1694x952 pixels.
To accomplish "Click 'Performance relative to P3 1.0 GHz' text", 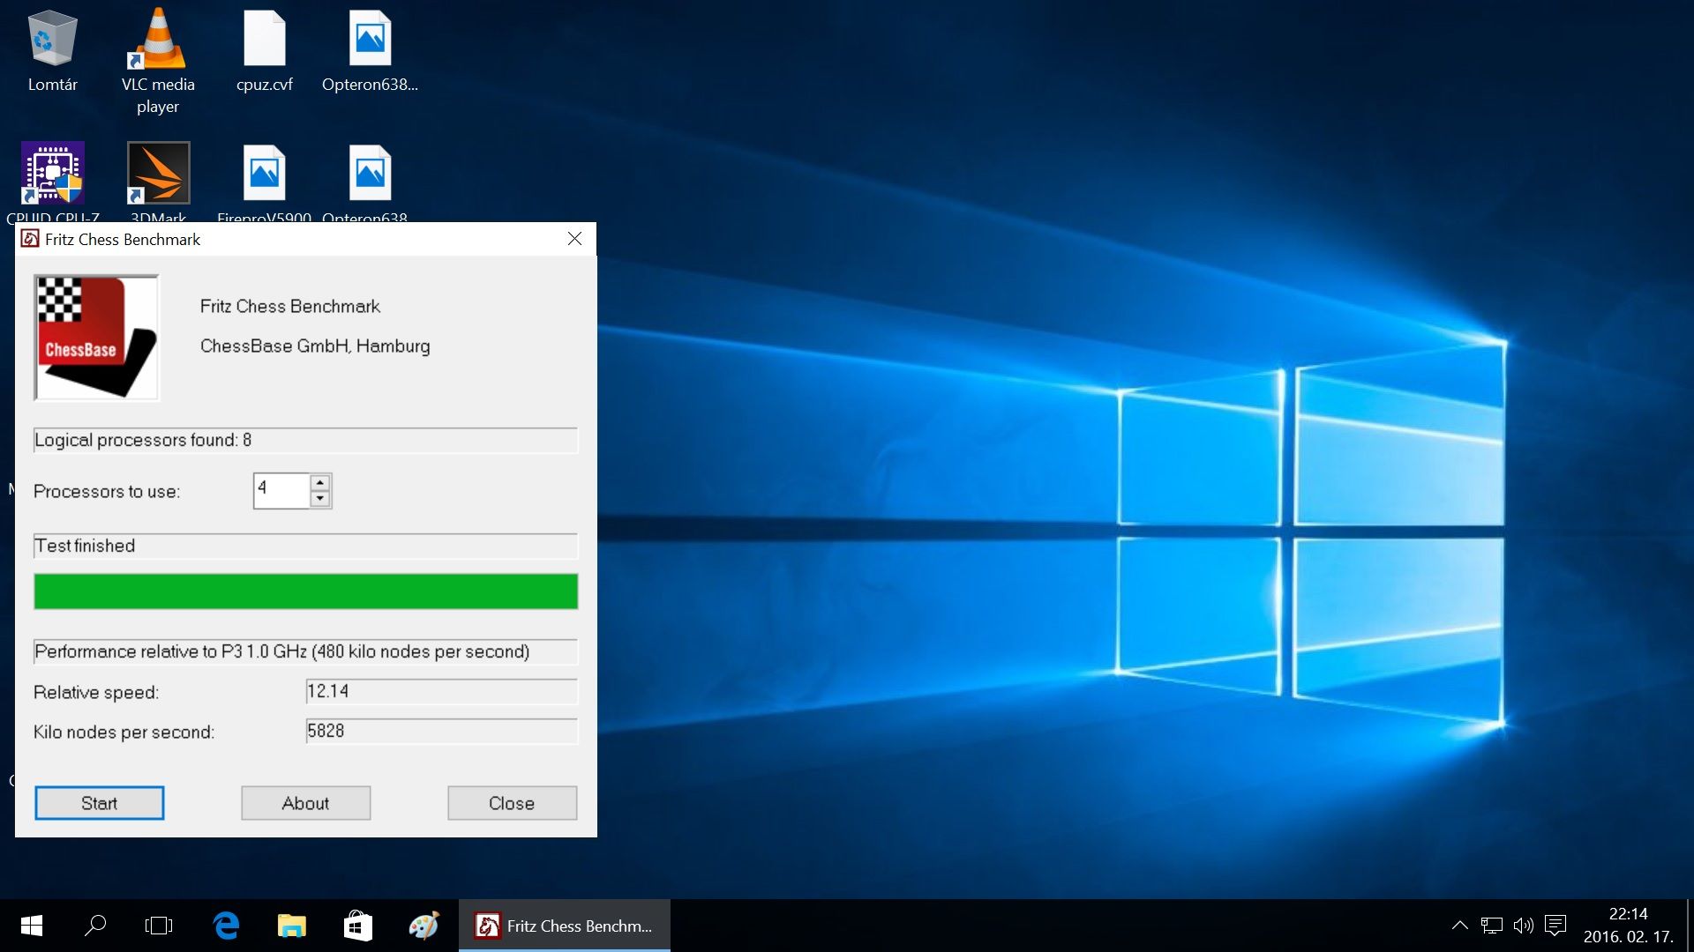I will click(170, 651).
